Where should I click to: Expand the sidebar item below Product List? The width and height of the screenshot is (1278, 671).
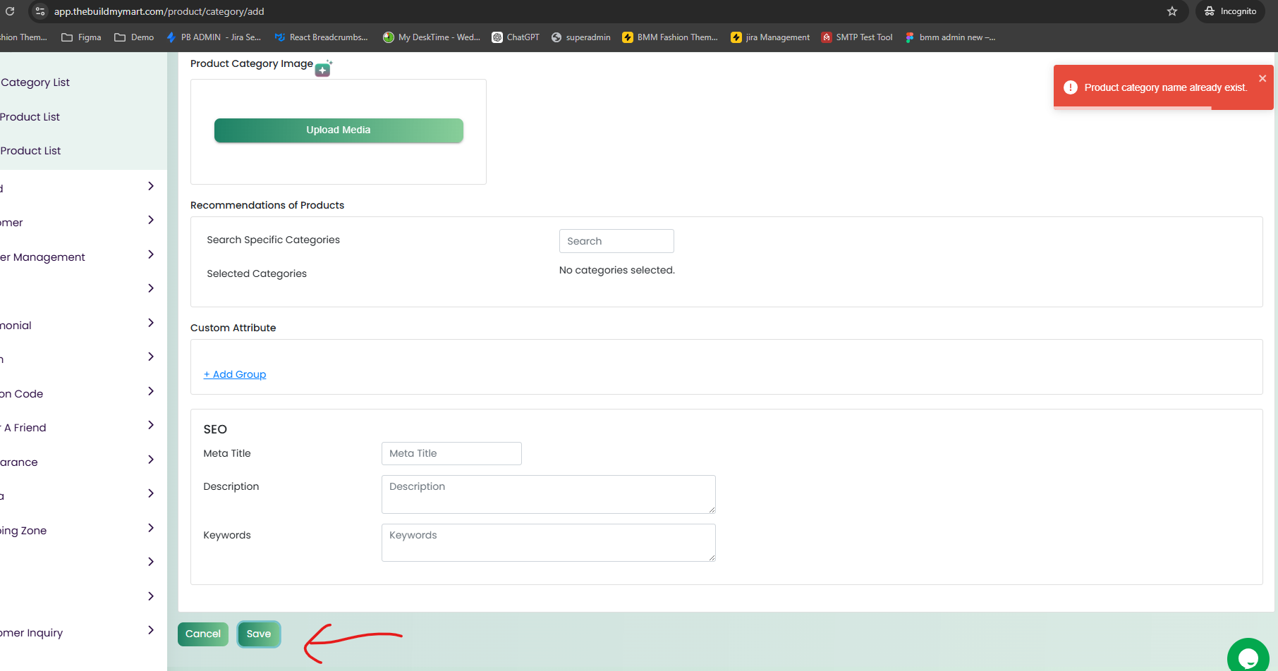click(151, 186)
